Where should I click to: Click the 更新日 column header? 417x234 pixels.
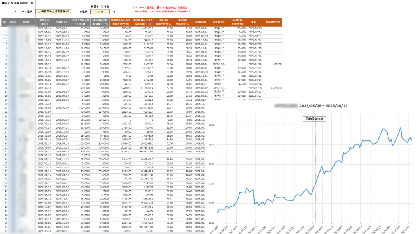click(x=255, y=22)
